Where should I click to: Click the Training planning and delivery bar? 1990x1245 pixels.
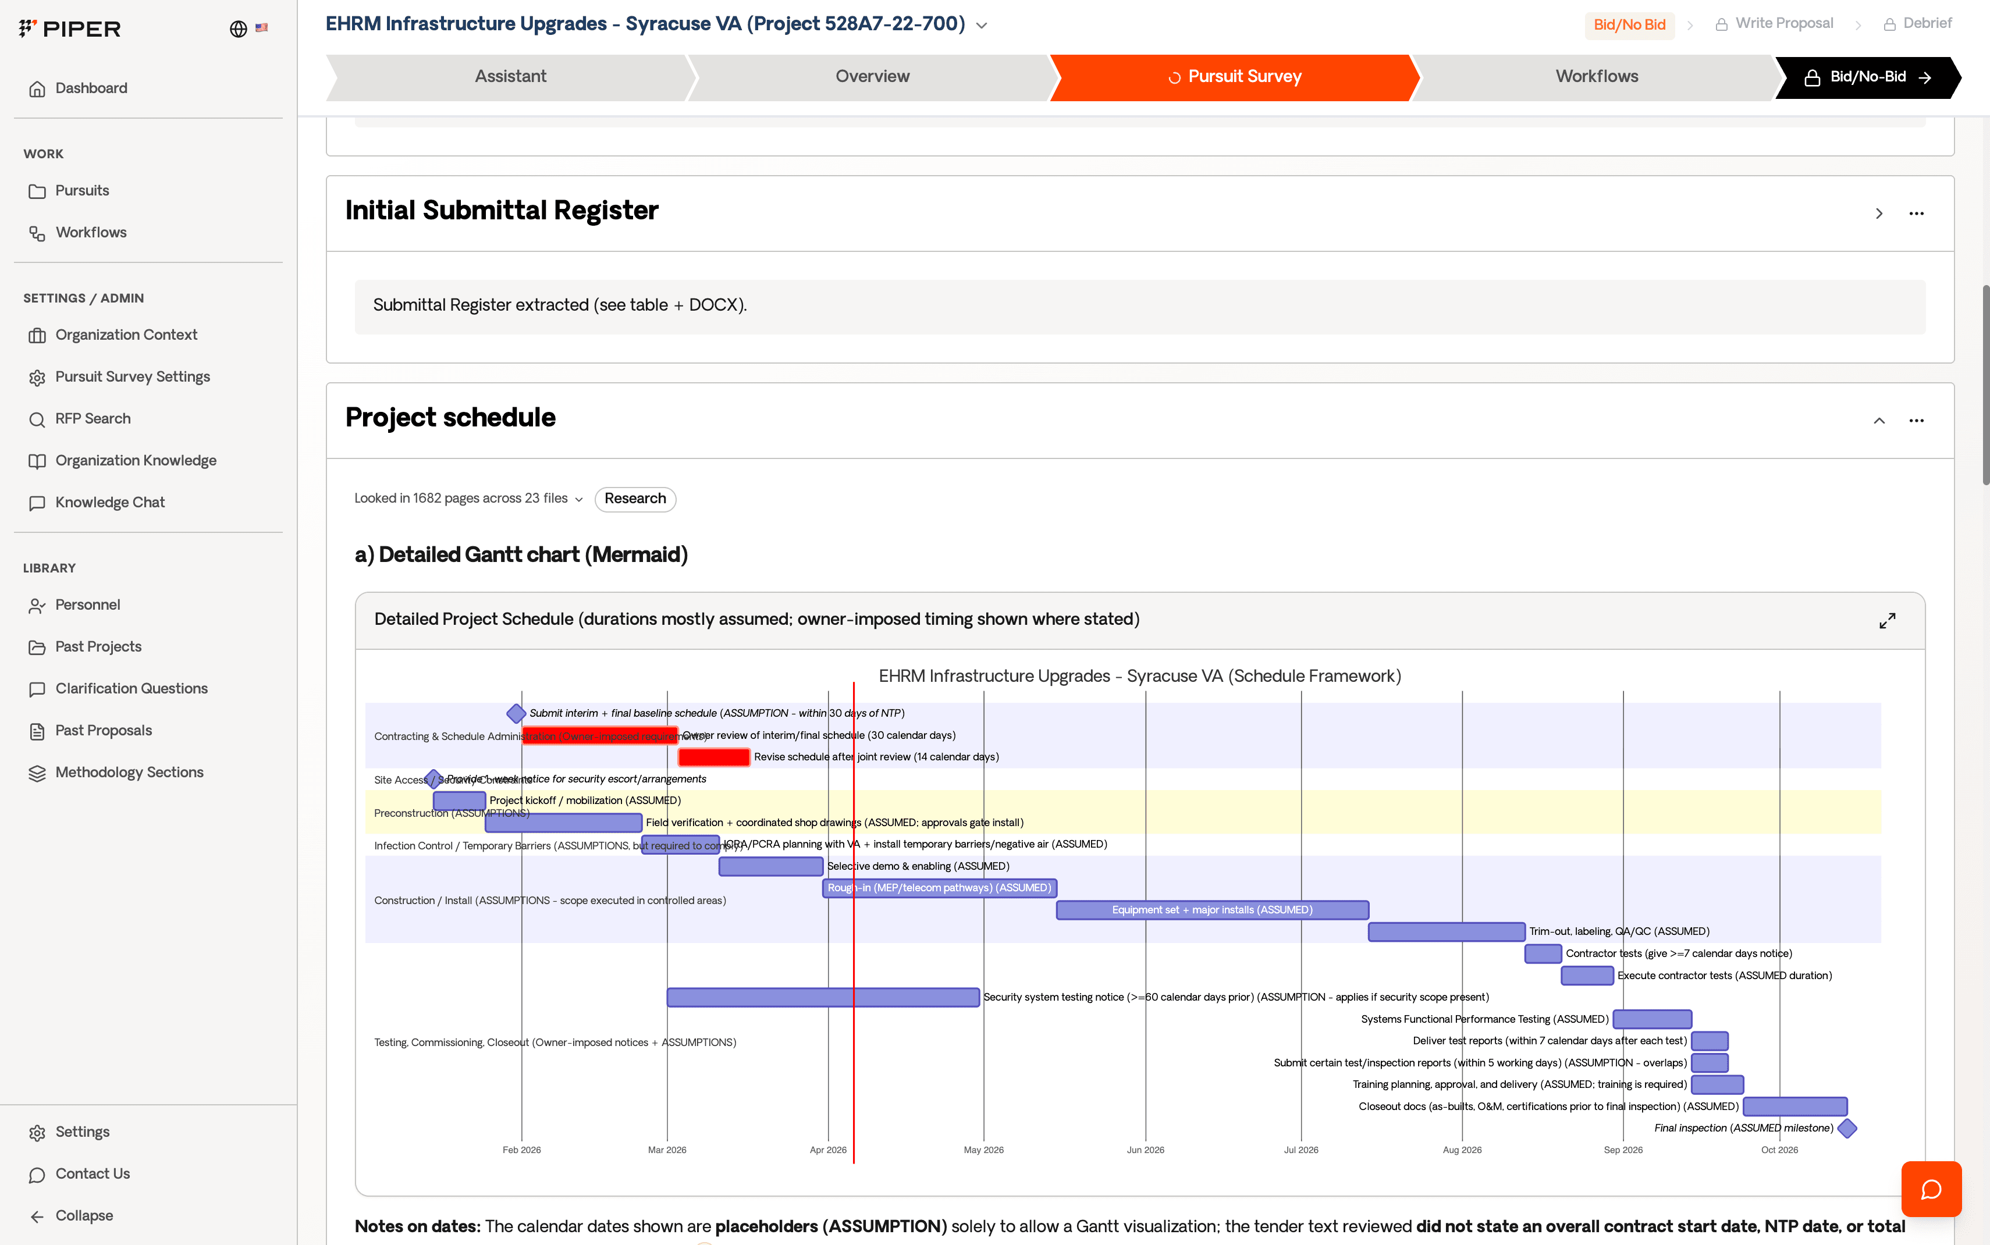point(1717,1084)
